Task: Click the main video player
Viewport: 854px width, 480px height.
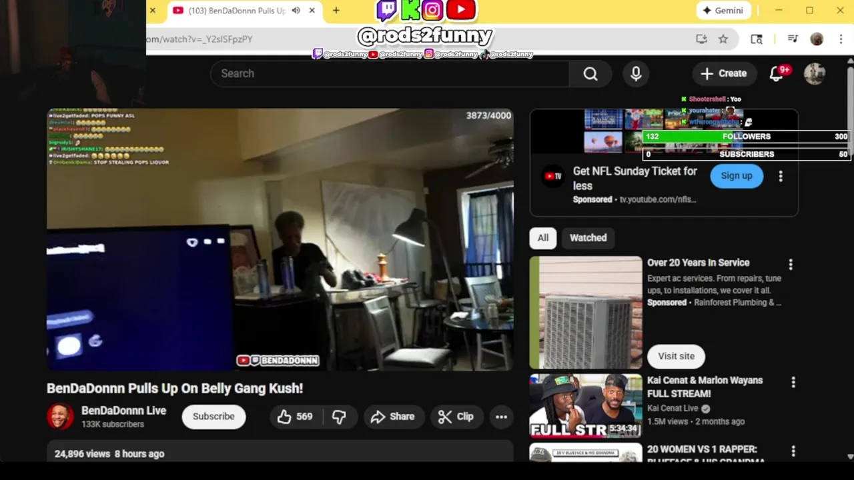Action: (280, 239)
